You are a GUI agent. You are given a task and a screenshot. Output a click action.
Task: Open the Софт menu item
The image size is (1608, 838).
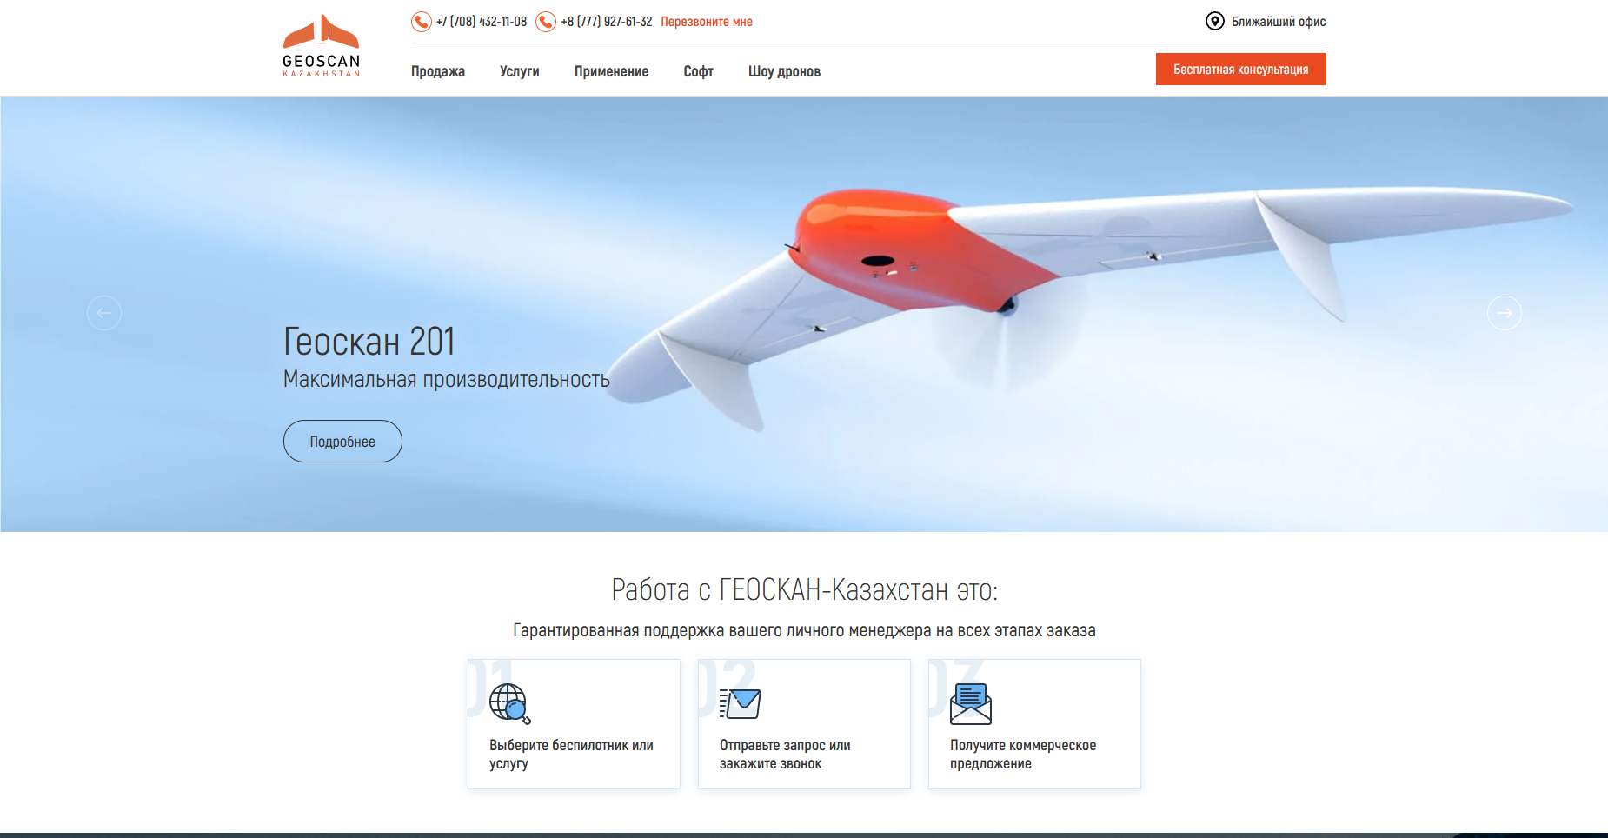(699, 71)
